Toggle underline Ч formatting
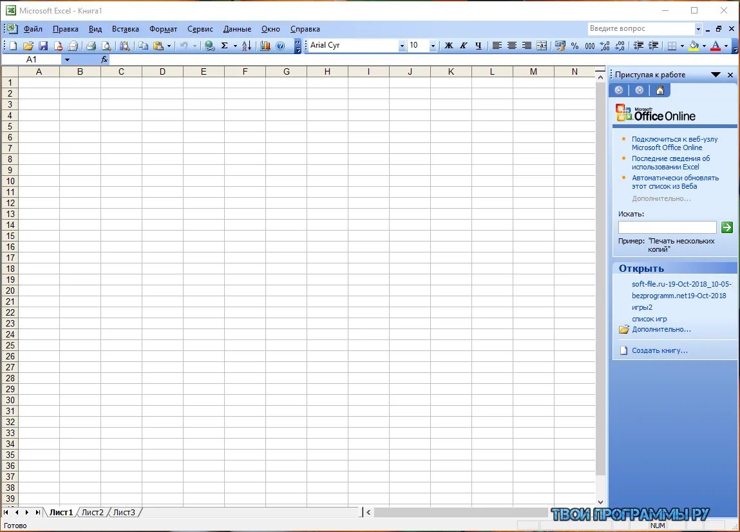Screen dimensions: 740x532 pyautogui.click(x=479, y=46)
